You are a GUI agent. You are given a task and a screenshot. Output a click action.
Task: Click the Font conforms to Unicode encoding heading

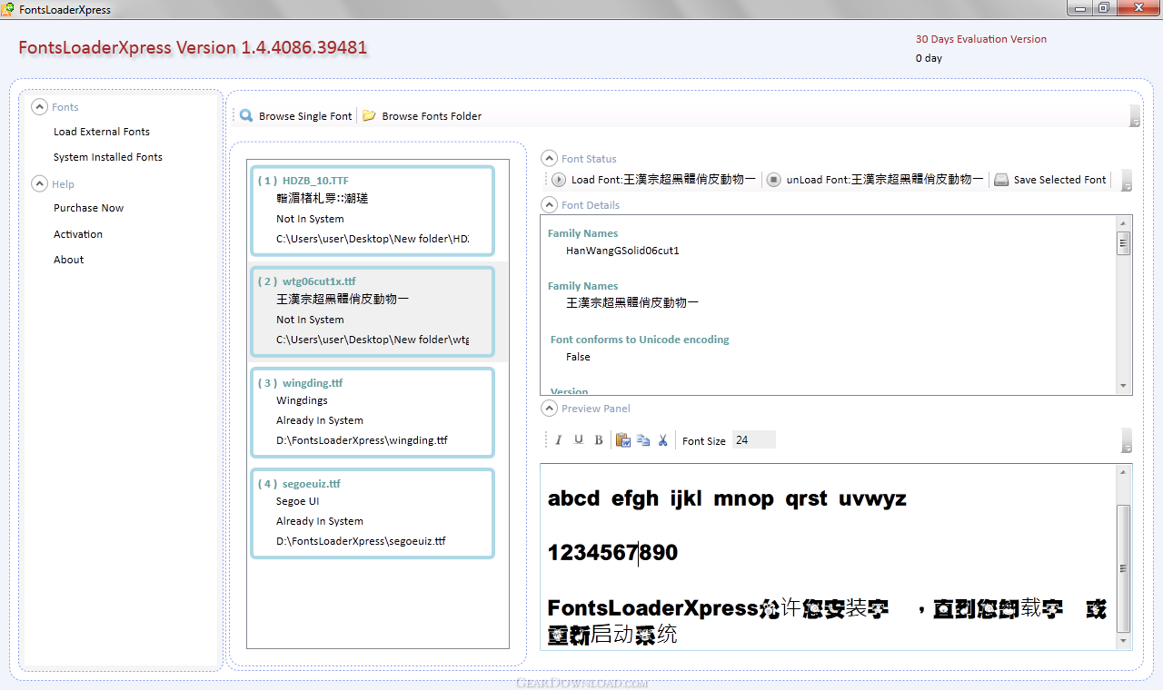point(640,340)
